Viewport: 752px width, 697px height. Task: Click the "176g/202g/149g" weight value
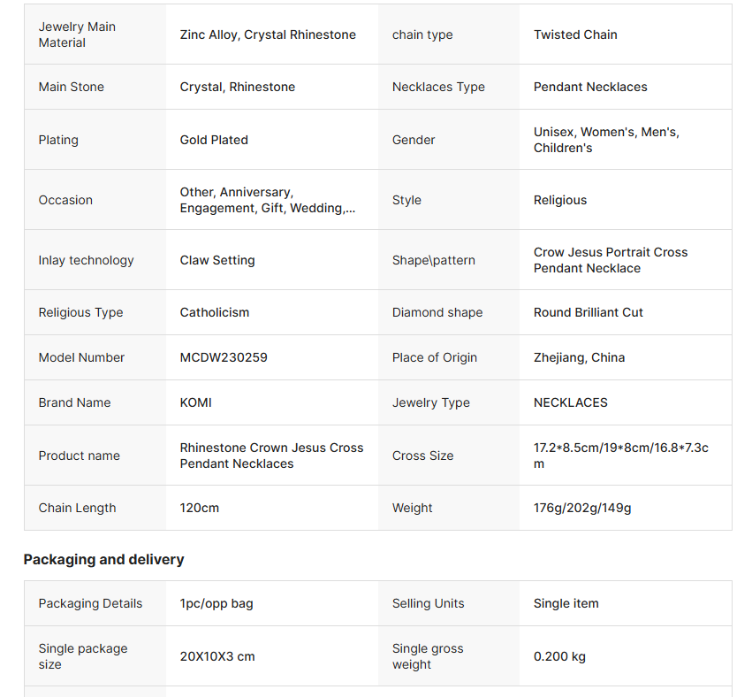[582, 509]
